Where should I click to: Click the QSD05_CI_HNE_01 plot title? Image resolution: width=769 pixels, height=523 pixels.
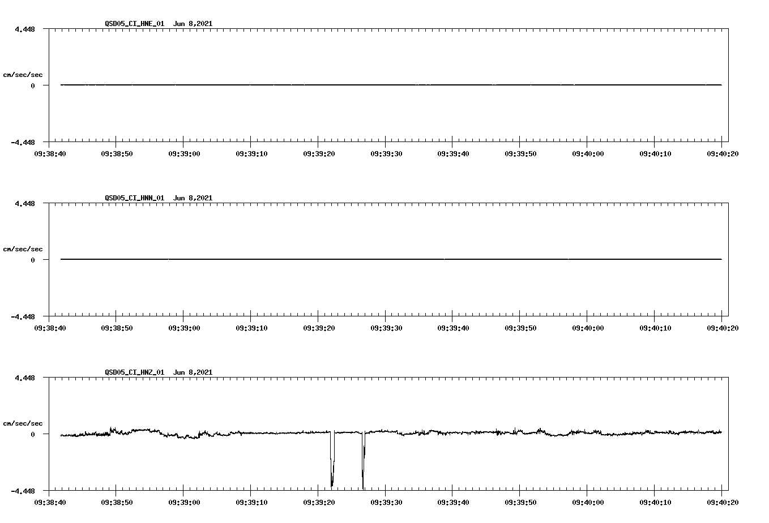[x=159, y=24]
